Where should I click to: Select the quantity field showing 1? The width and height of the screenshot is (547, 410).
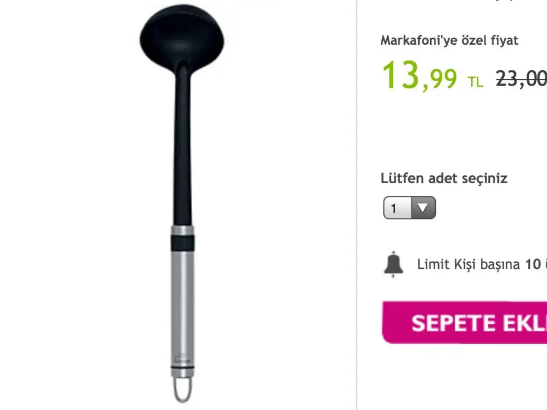coord(409,208)
